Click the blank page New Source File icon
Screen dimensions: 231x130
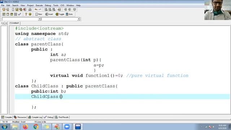[x=13, y=10]
